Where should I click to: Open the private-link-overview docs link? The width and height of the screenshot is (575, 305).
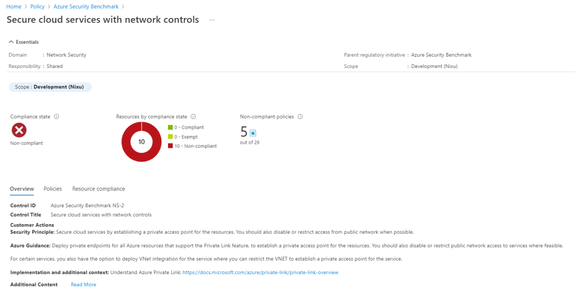pos(260,272)
